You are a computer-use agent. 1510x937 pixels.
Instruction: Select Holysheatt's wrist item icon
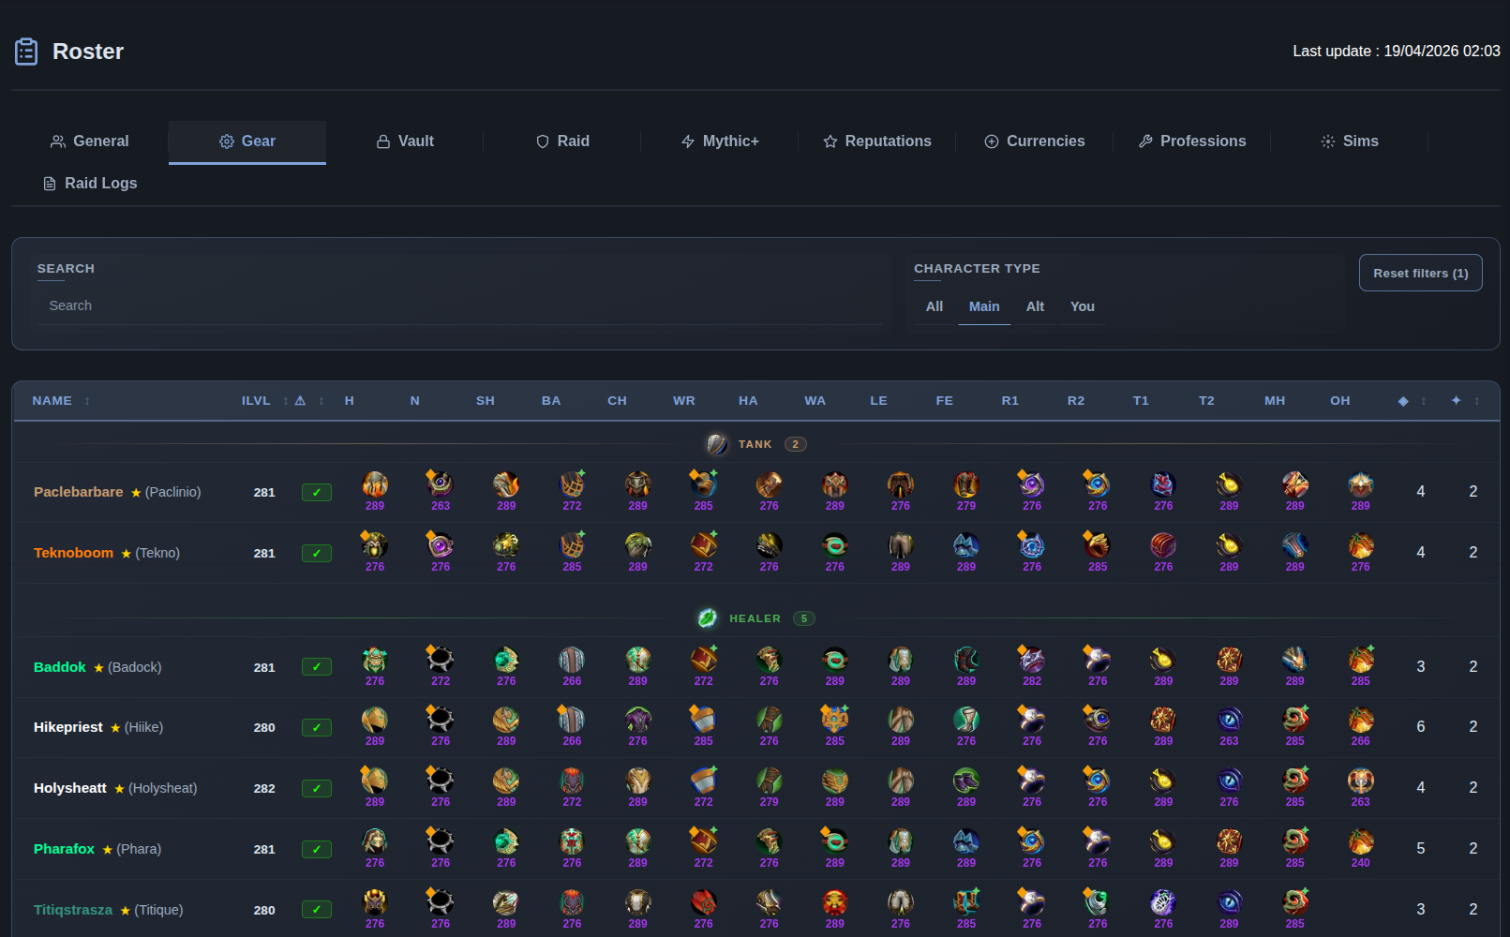coord(704,781)
